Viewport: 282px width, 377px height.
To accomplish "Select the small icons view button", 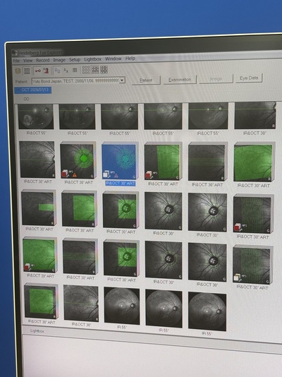I will tap(66, 71).
